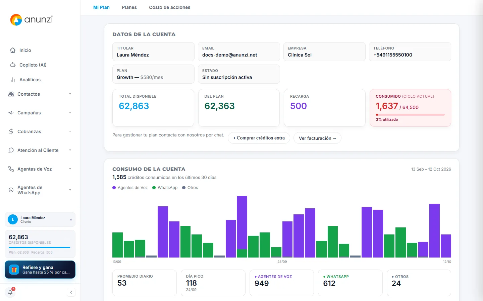Click Comprar créditos extra button
This screenshot has width=483, height=301.
coord(259,138)
